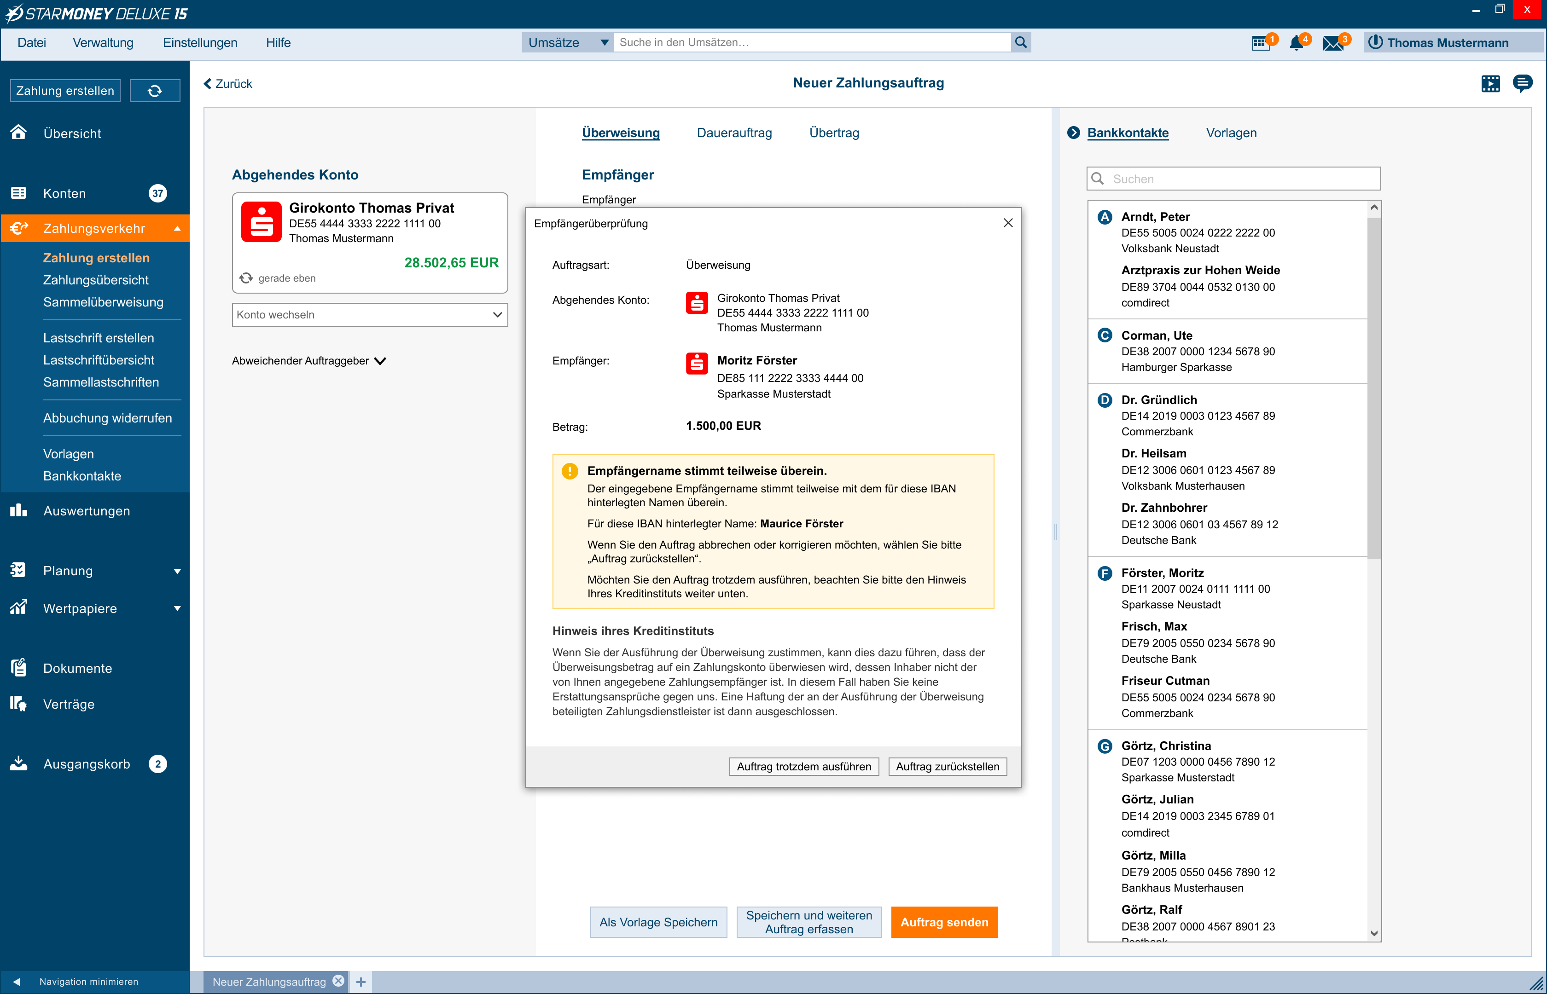Click Auftrag trotzdem ausführen button

pos(803,767)
